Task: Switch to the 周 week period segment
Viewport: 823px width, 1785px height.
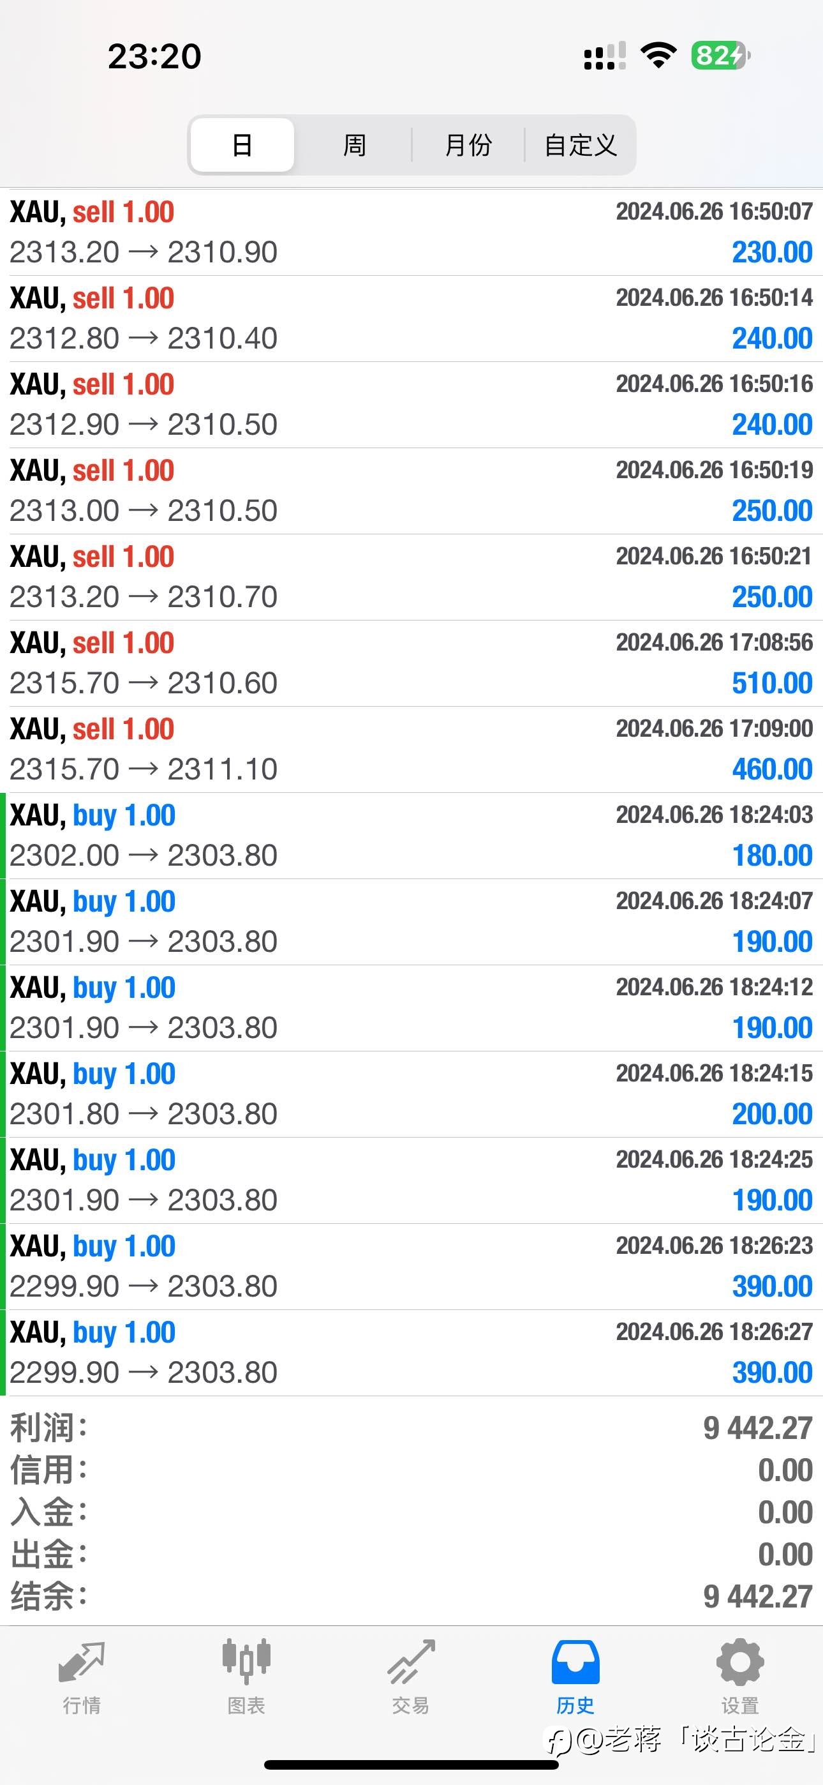Action: pos(354,145)
